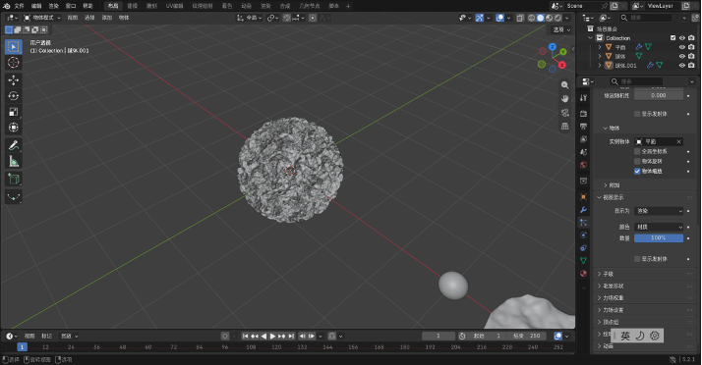Image resolution: width=702 pixels, height=365 pixels.
Task: Select the Annotate pencil tool
Action: (14, 145)
